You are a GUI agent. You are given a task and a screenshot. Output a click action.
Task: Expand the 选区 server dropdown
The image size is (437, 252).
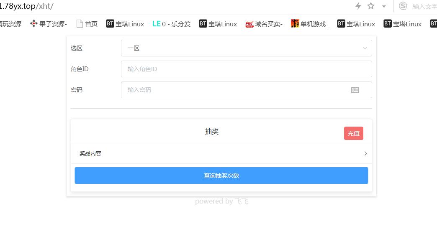coord(246,48)
